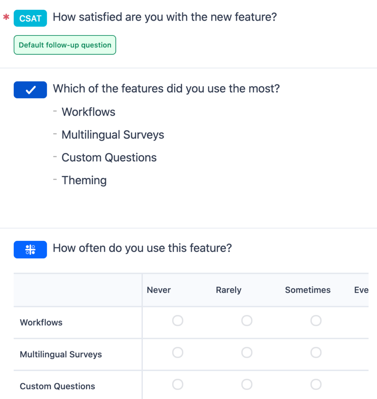
Task: Click the dash bullet beside Theming
Action: click(55, 179)
